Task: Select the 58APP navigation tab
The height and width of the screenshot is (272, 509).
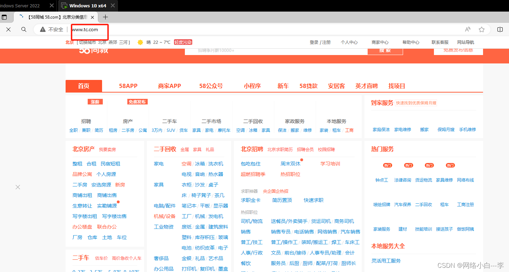Action: coord(128,86)
